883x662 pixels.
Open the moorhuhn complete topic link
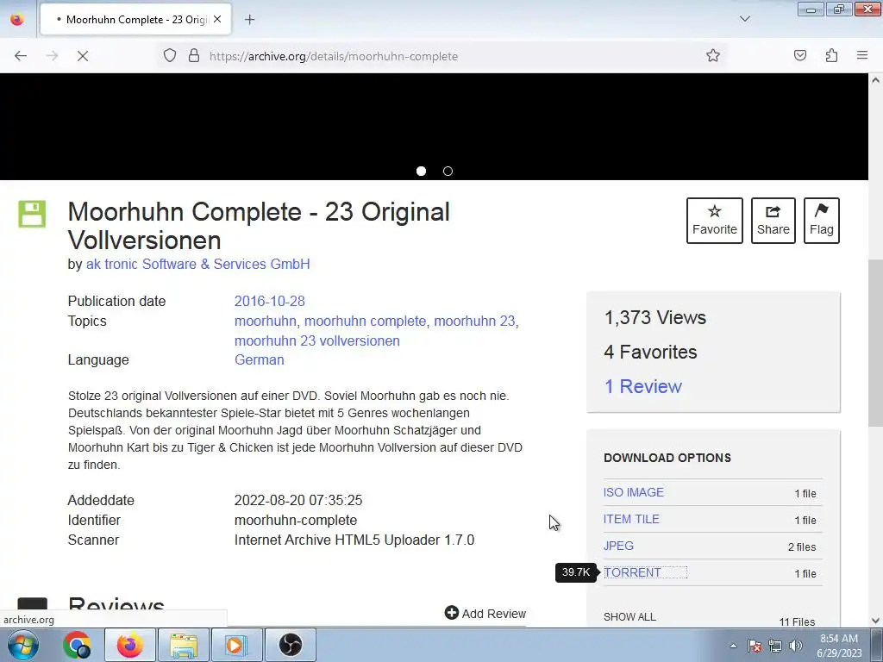pos(365,321)
